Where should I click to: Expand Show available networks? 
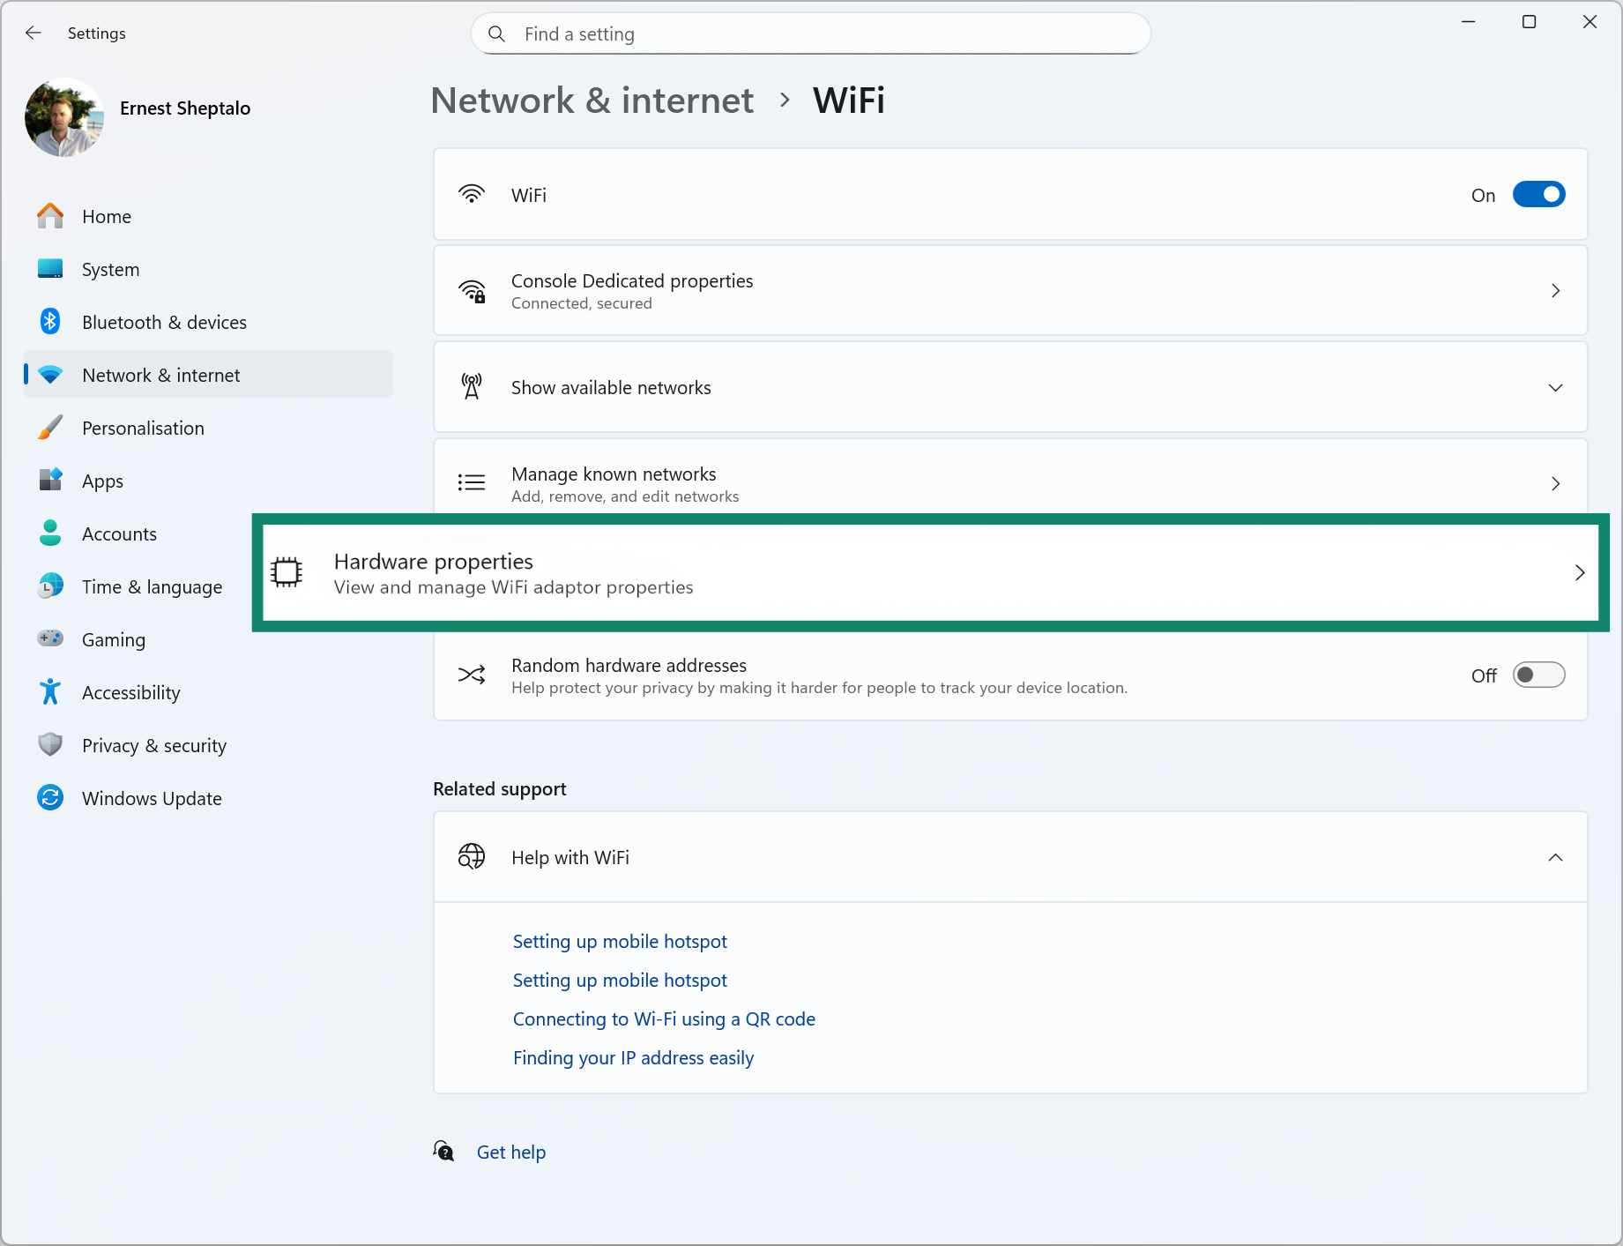tap(1556, 387)
